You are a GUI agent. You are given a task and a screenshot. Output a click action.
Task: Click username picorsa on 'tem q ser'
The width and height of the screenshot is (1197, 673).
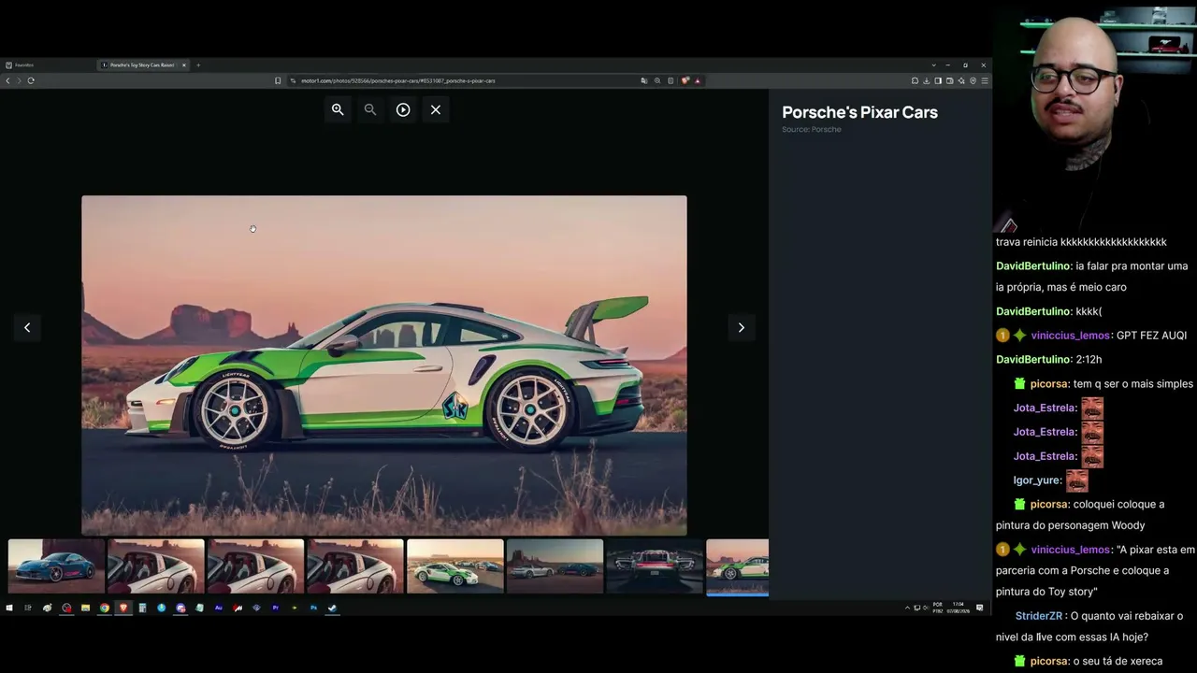tap(1049, 384)
